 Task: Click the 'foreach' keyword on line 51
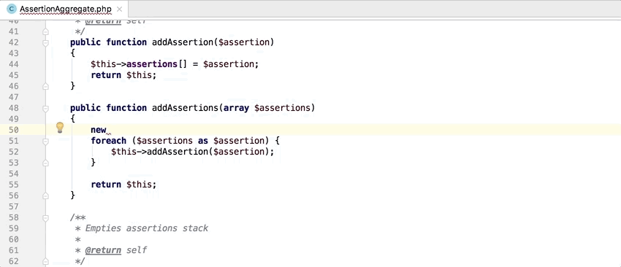(109, 141)
